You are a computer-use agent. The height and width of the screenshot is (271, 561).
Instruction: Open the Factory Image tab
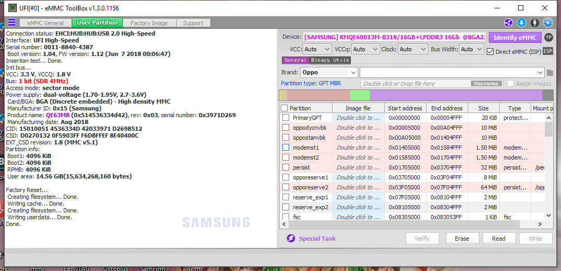point(149,23)
